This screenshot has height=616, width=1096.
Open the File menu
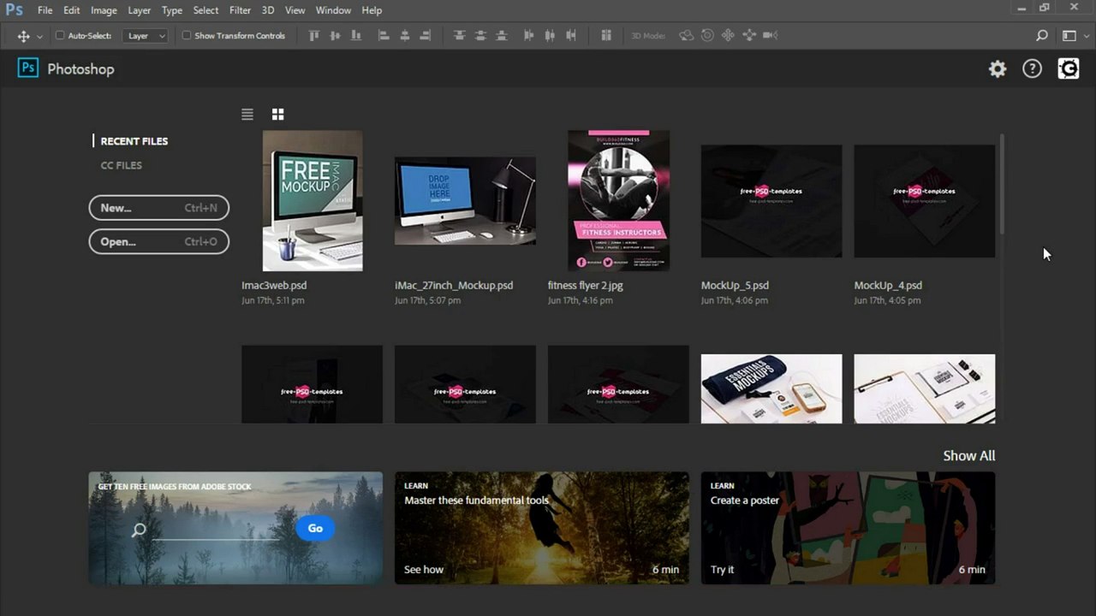45,10
